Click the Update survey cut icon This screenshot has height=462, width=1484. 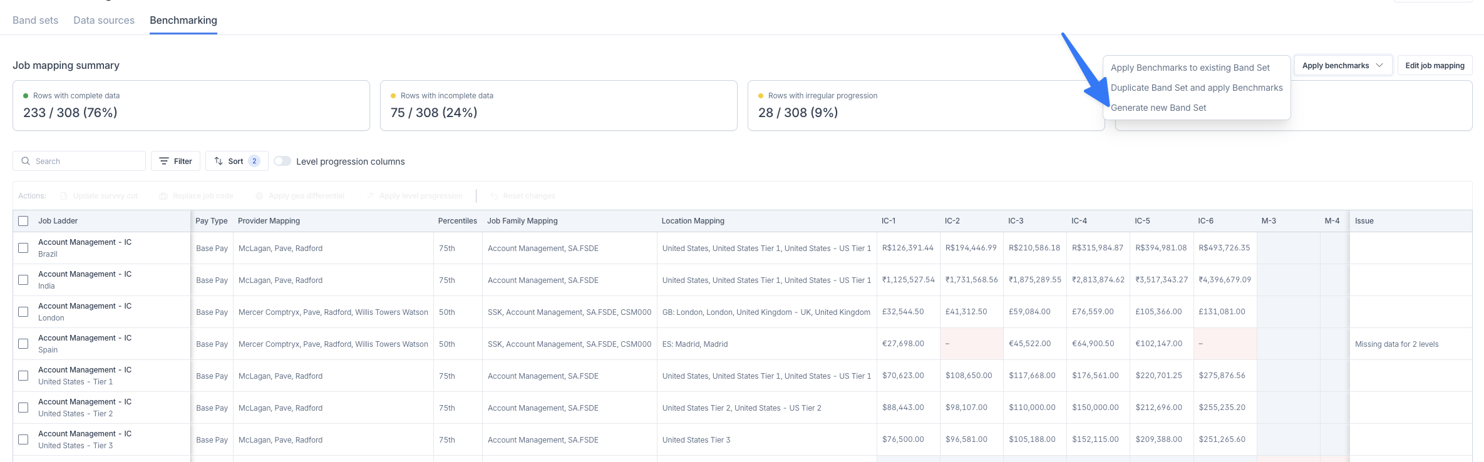(64, 196)
